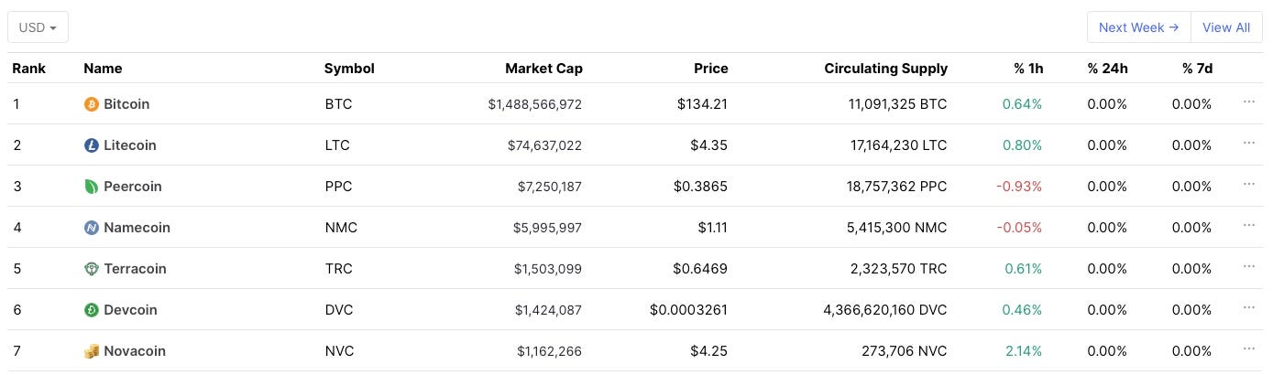Open the three-dot menu for Bitcoin row
This screenshot has height=375, width=1273.
[1248, 102]
